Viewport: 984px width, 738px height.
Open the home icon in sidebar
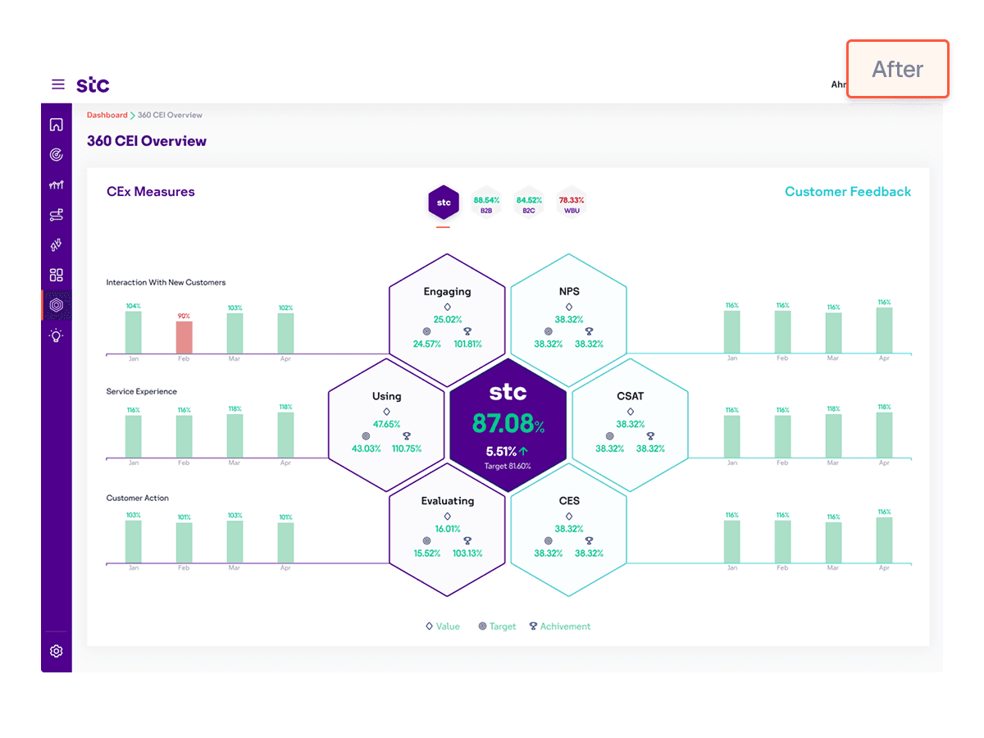(56, 125)
